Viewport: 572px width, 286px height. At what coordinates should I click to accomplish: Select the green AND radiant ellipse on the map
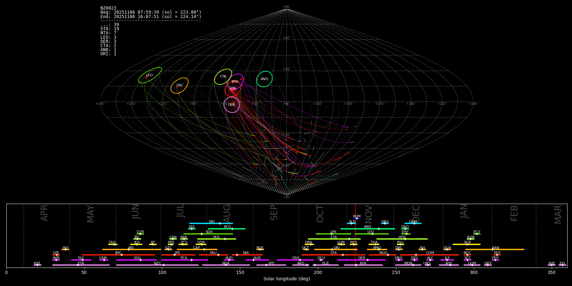(x=264, y=79)
